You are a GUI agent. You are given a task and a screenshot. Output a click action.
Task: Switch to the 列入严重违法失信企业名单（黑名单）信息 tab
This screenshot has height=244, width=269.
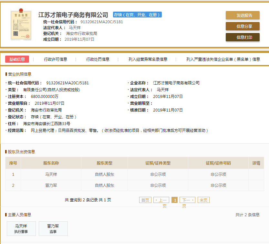click(x=223, y=59)
